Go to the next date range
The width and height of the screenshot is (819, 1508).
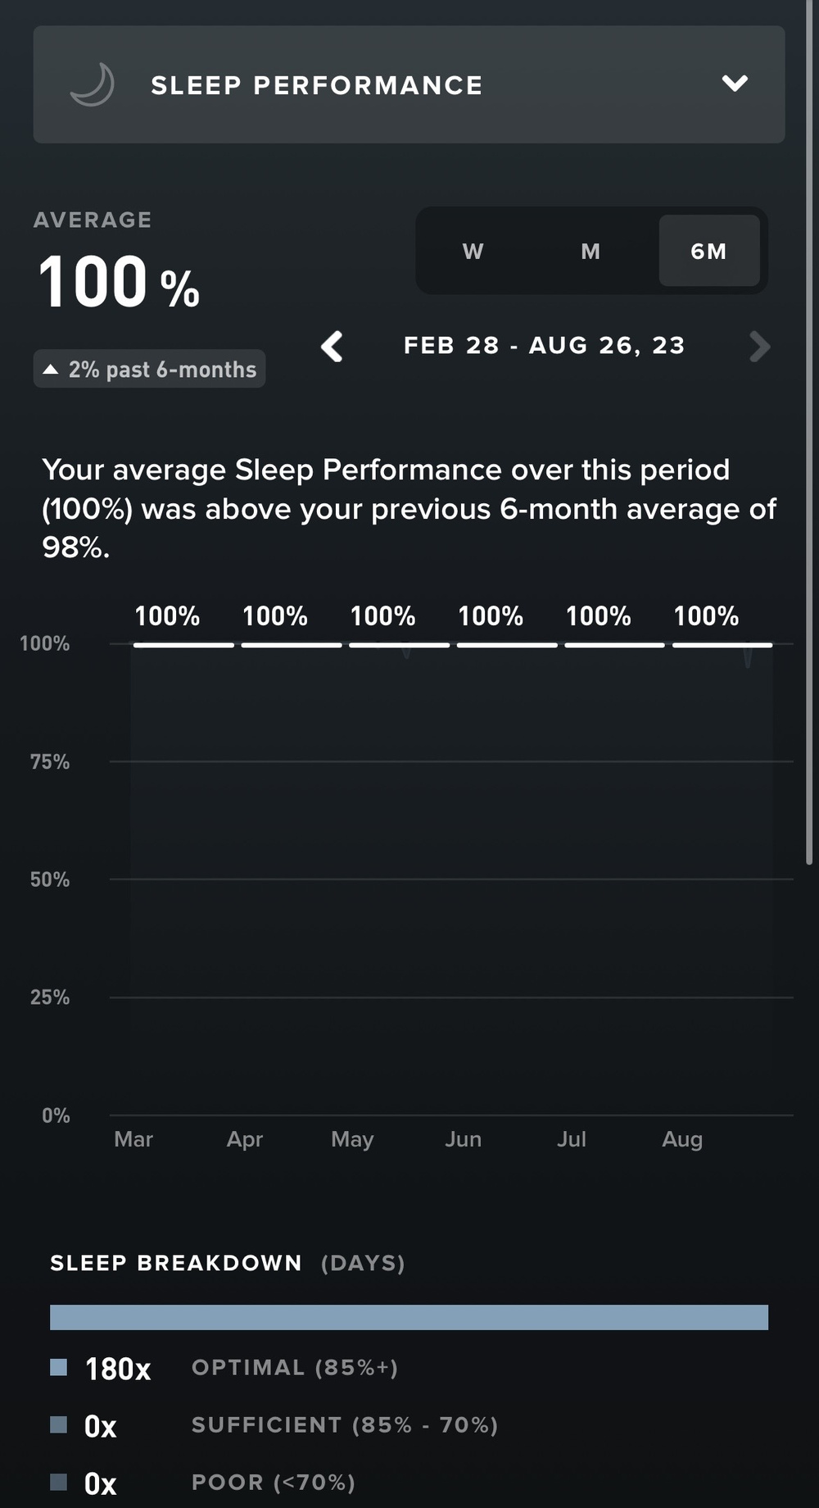(x=759, y=346)
